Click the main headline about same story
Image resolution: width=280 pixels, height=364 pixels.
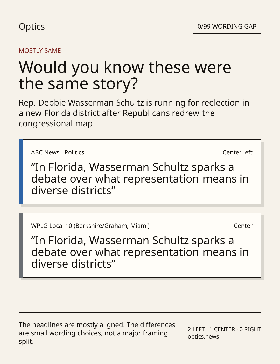125,75
